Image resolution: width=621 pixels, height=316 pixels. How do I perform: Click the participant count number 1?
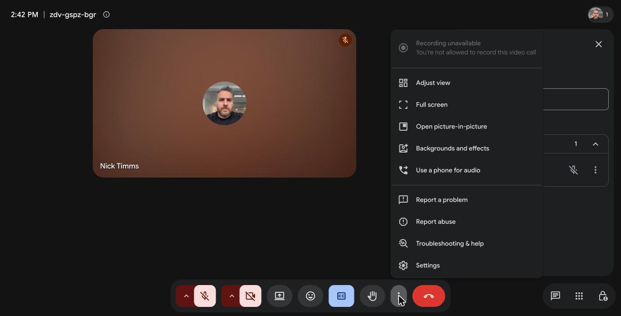click(x=576, y=144)
